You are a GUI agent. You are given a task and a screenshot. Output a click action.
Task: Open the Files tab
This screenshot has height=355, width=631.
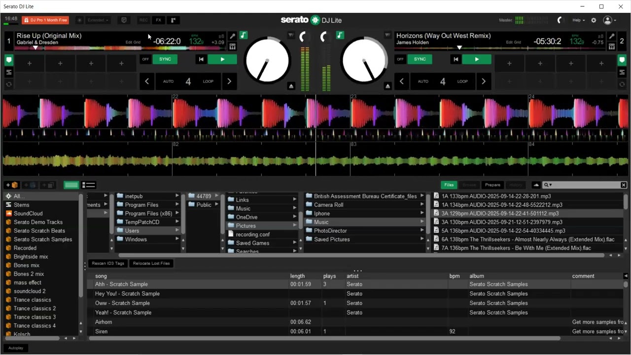[449, 185]
